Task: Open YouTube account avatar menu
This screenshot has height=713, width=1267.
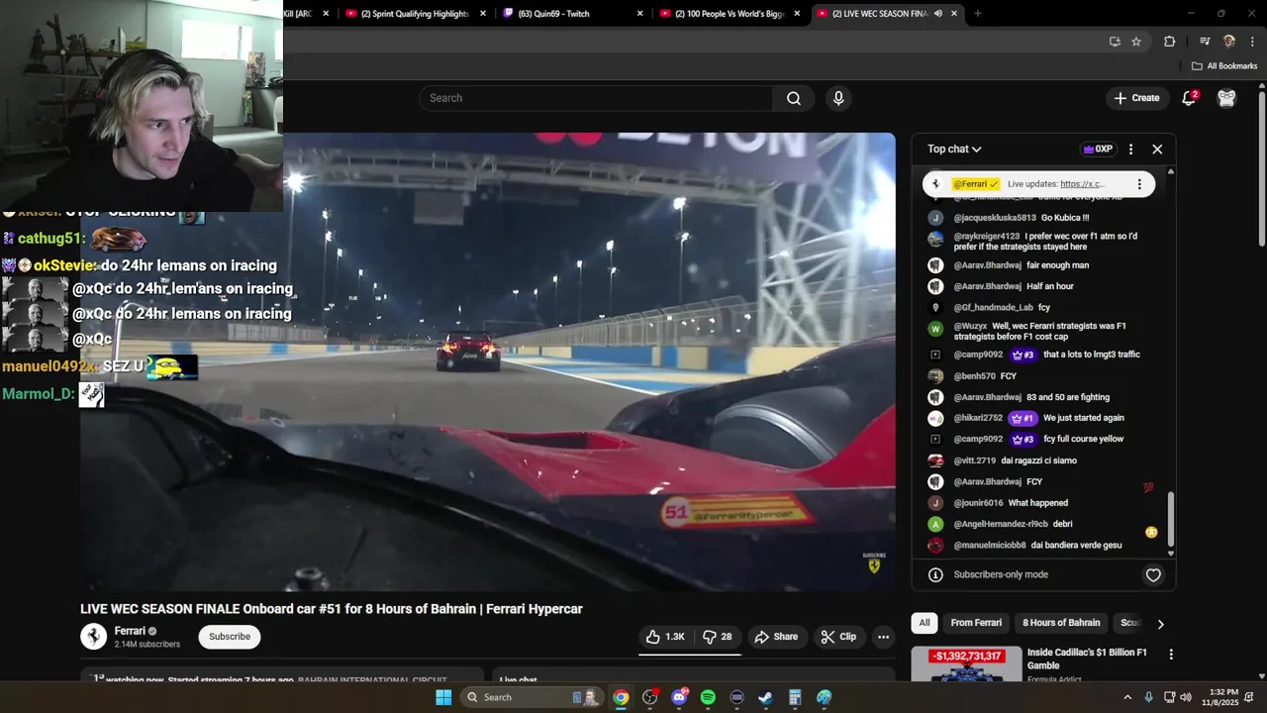Action: (1226, 98)
